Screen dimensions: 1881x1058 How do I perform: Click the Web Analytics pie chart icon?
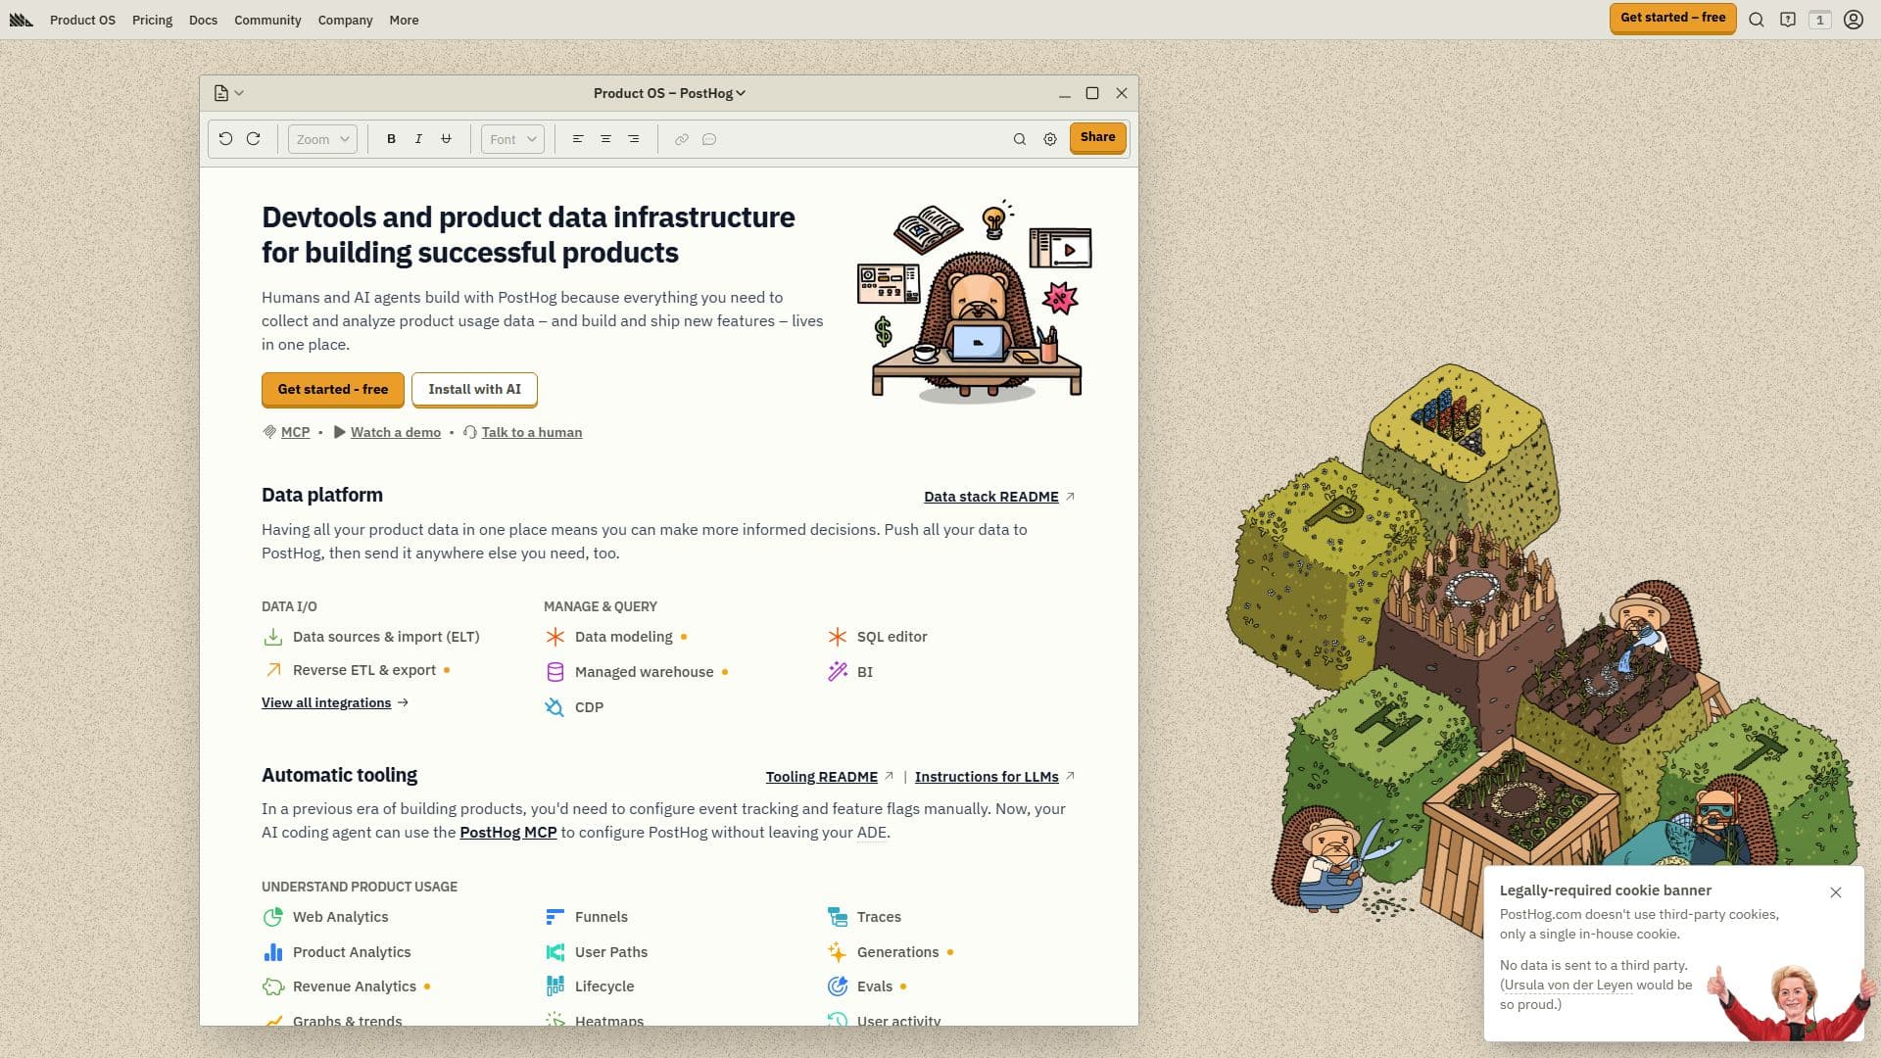click(x=272, y=917)
